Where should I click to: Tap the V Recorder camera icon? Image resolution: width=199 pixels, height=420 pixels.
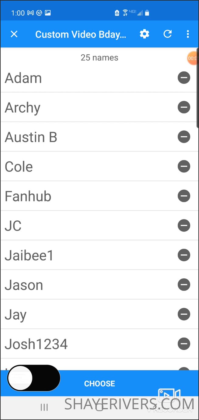pos(169,396)
